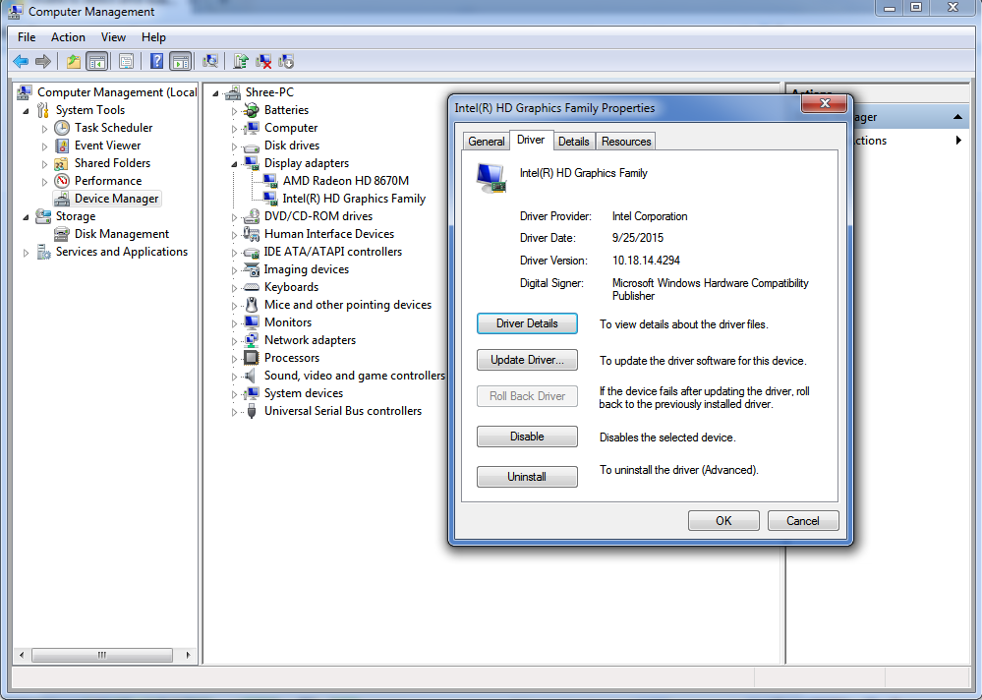
Task: Collapse the System Tools node
Action: coord(26,111)
